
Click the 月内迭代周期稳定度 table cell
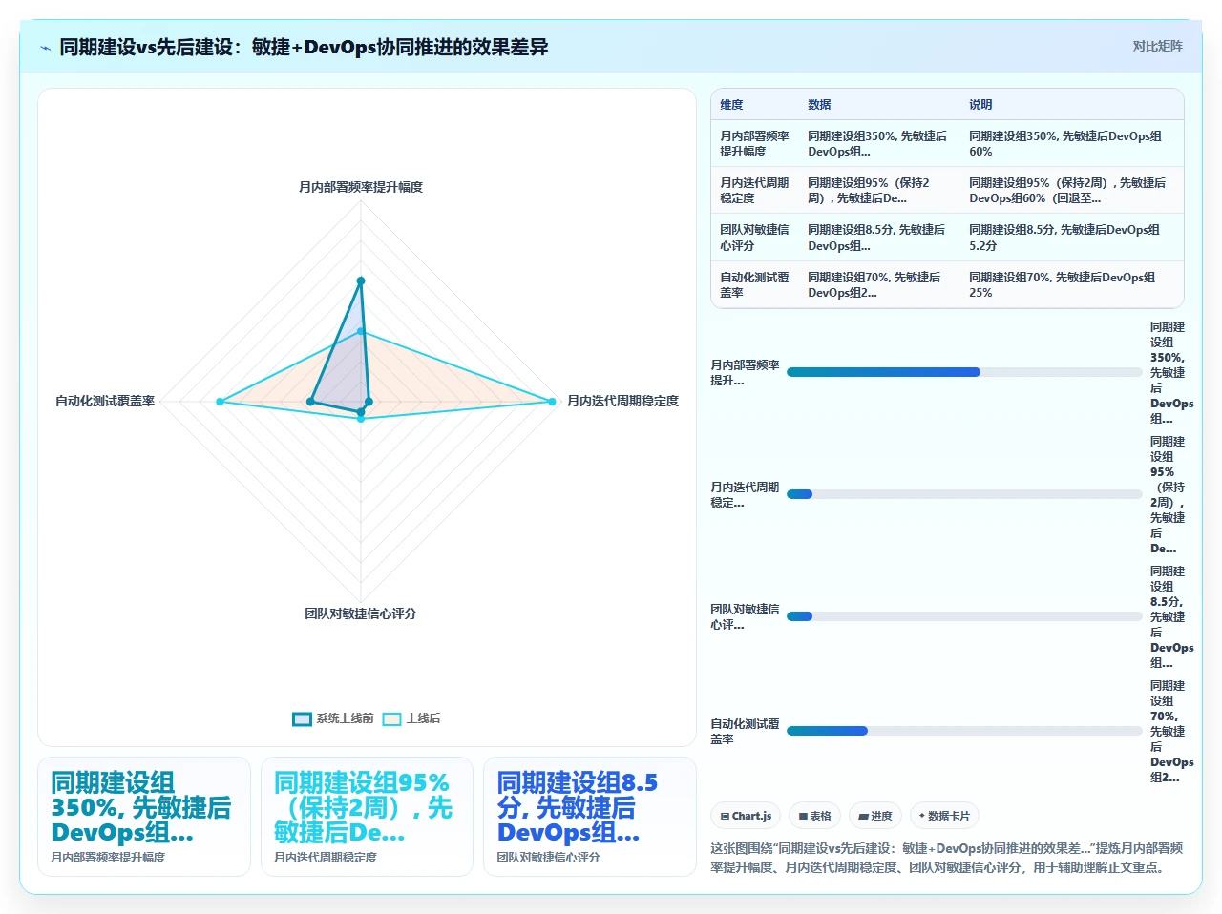click(x=755, y=191)
